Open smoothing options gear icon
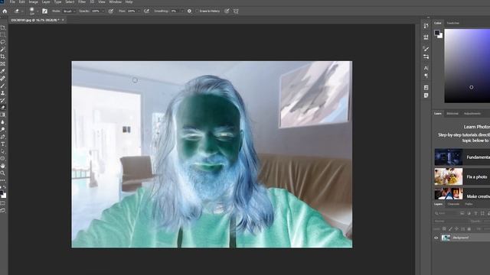Screen dimensions: 490x275 189,11
